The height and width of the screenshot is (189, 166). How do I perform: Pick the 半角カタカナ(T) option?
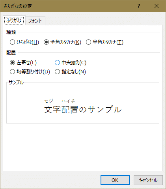[105, 42]
